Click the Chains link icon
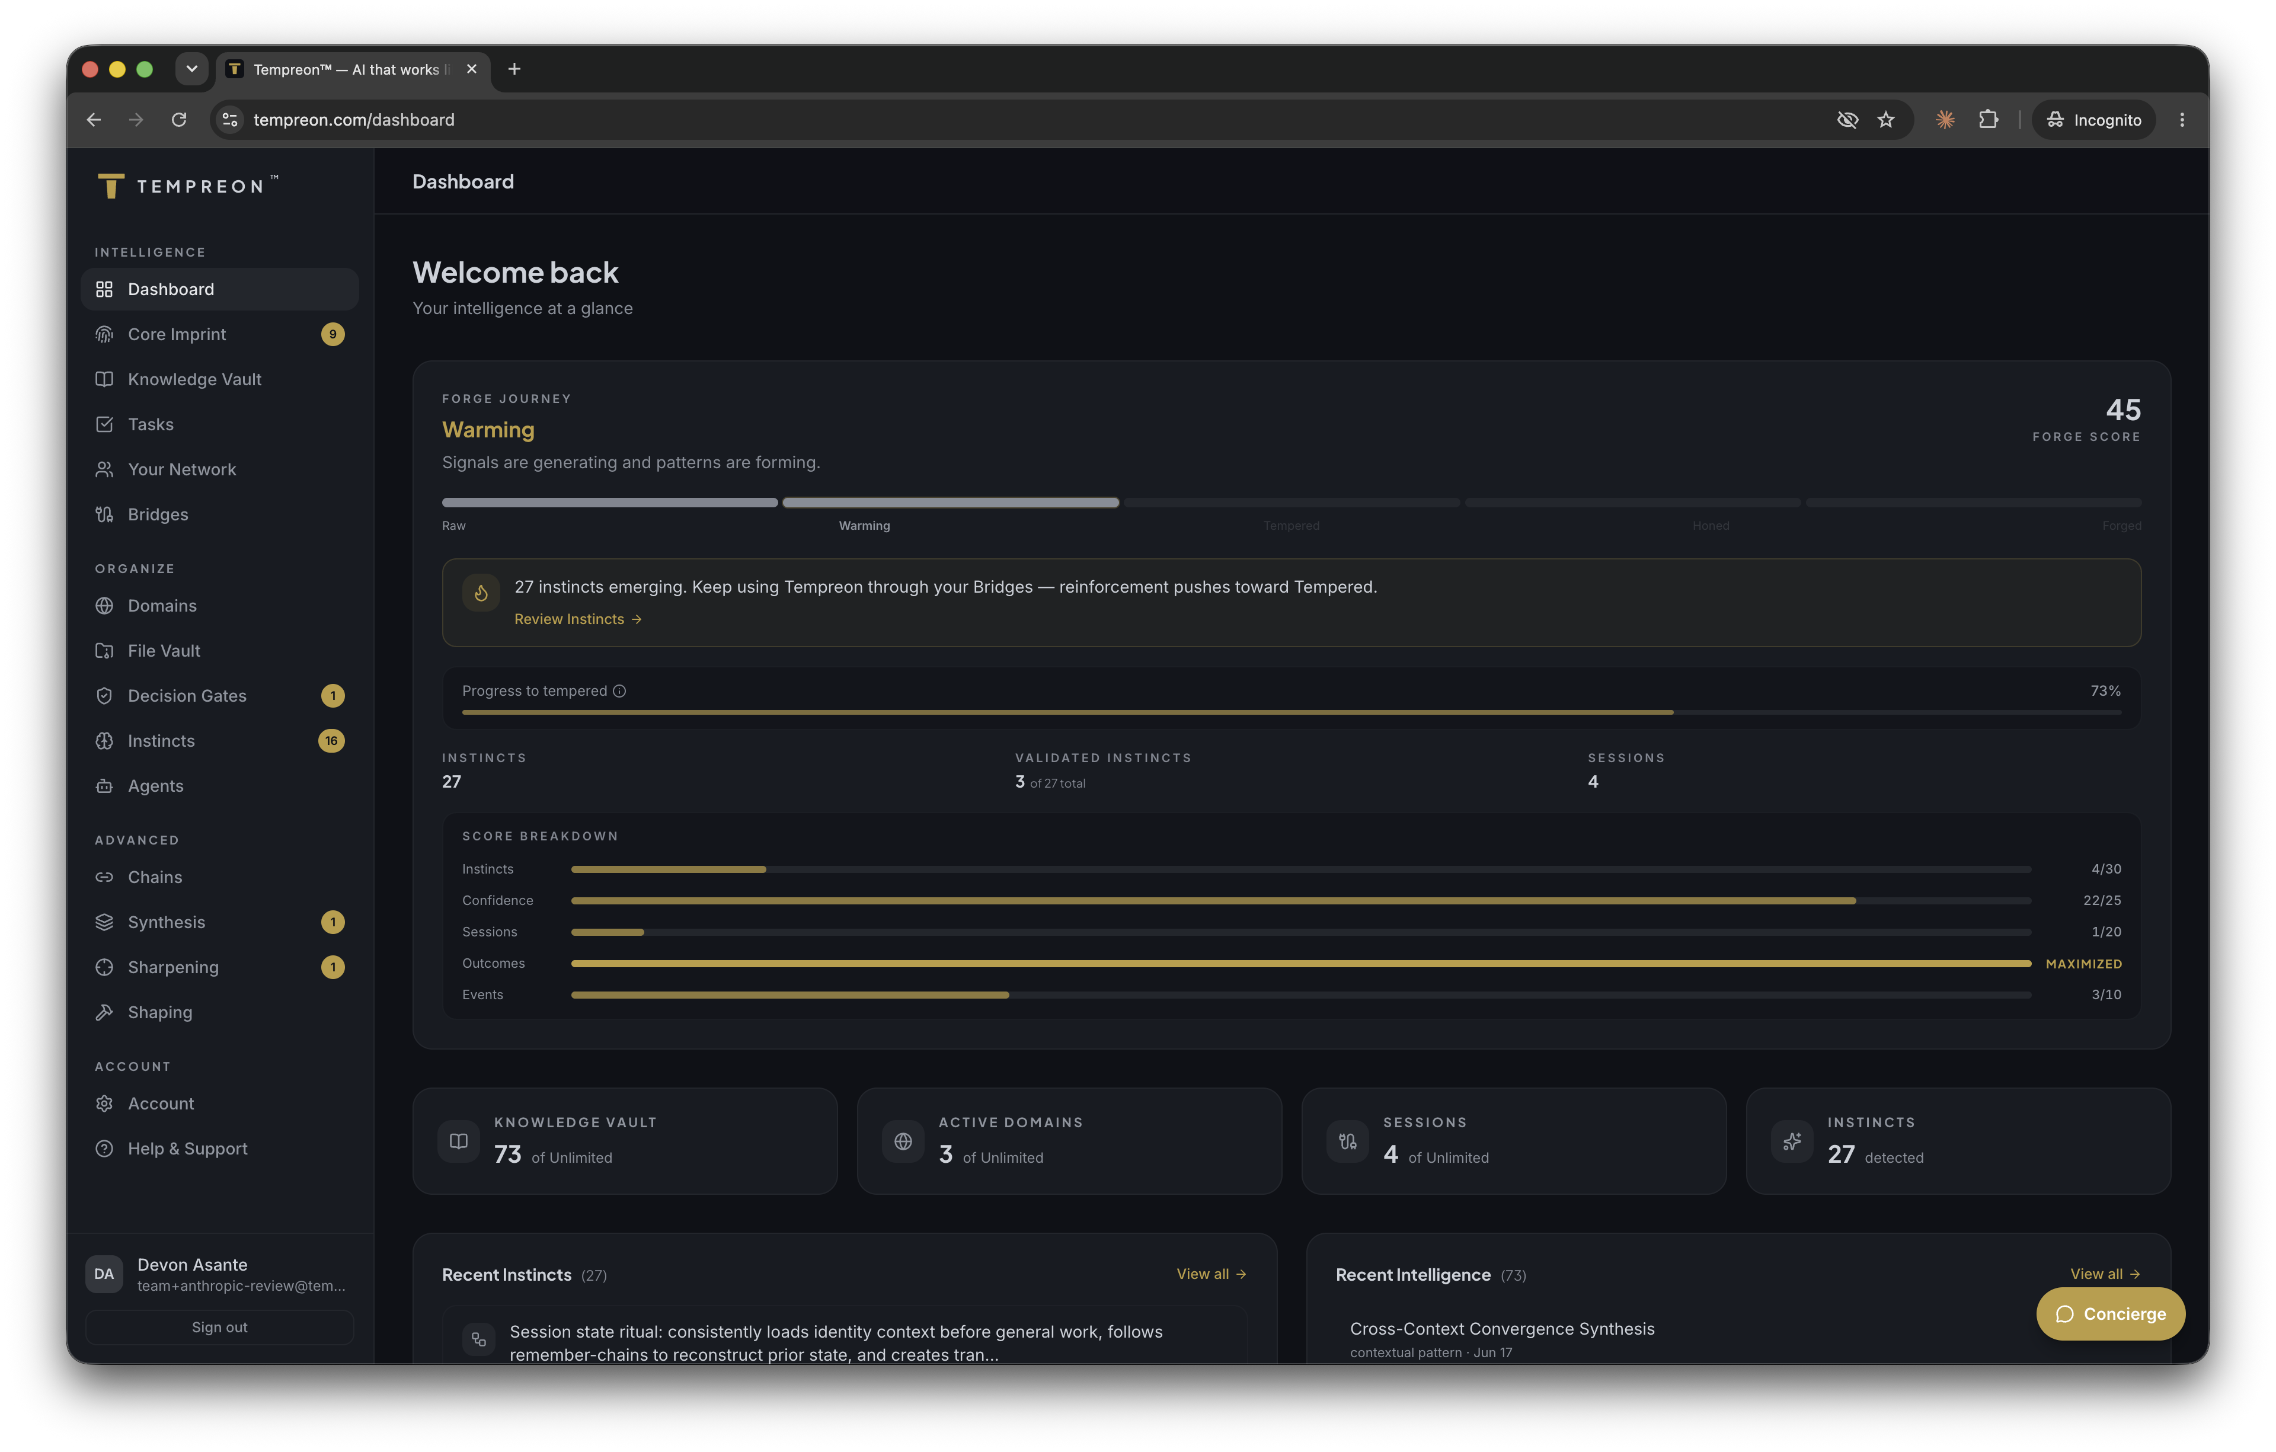Image resolution: width=2276 pixels, height=1452 pixels. coord(104,877)
